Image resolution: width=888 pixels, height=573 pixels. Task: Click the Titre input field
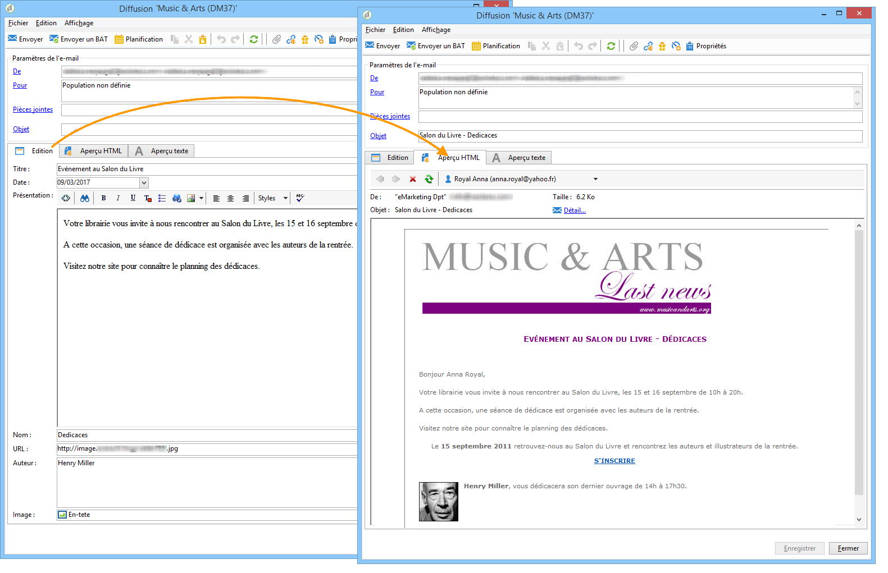click(207, 169)
